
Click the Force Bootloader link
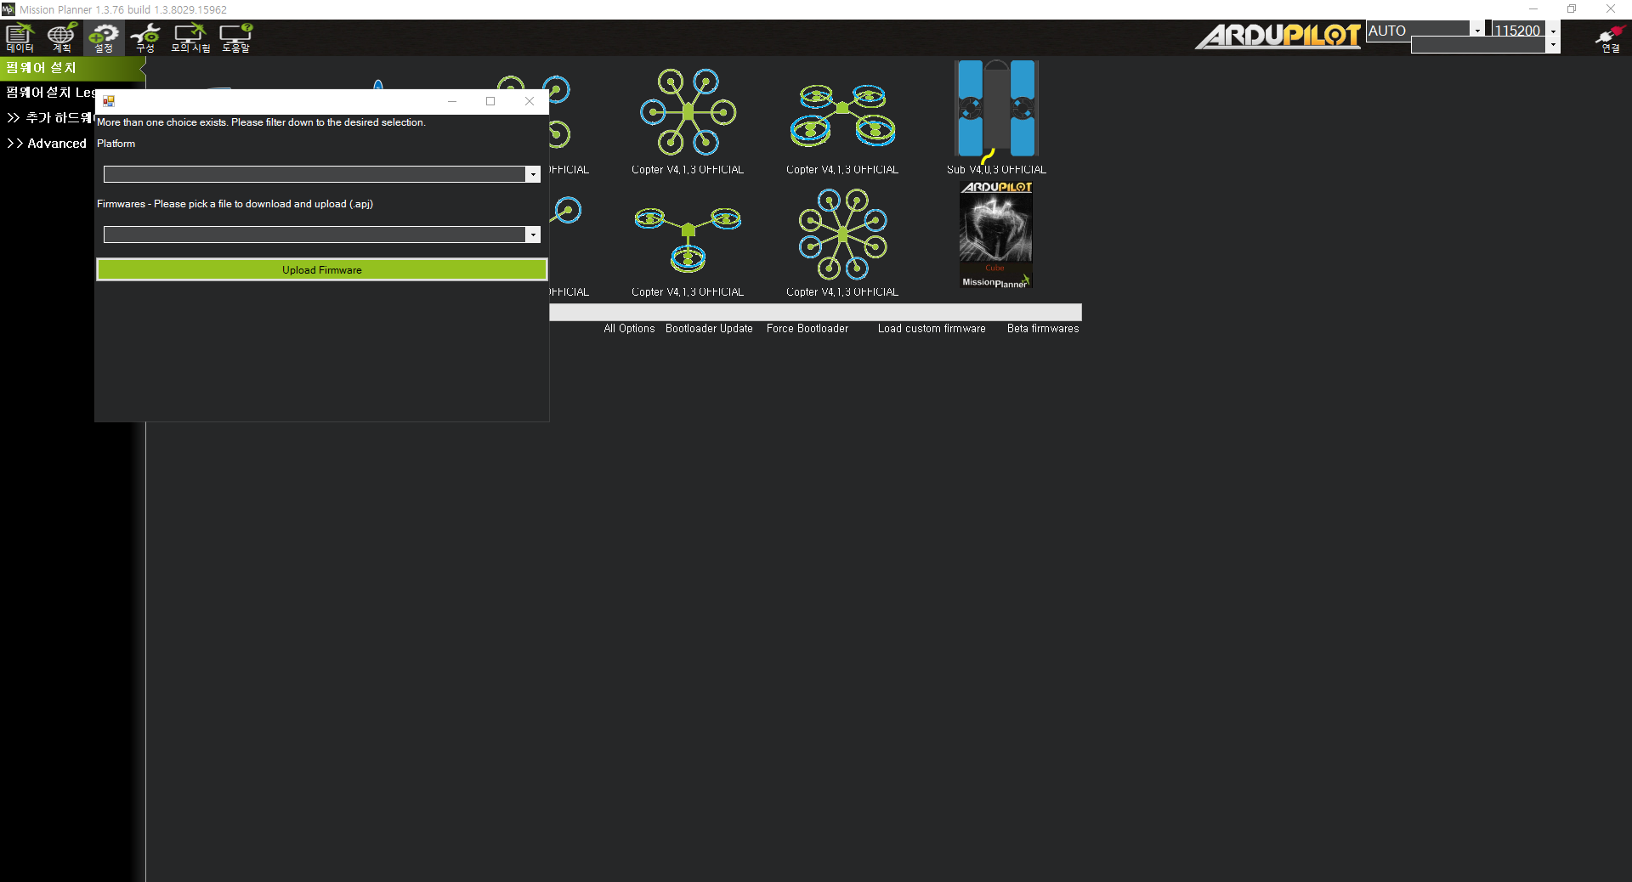click(807, 329)
